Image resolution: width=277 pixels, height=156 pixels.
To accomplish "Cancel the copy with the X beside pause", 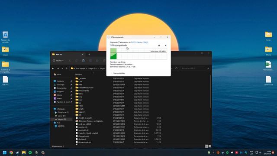I will (166, 45).
